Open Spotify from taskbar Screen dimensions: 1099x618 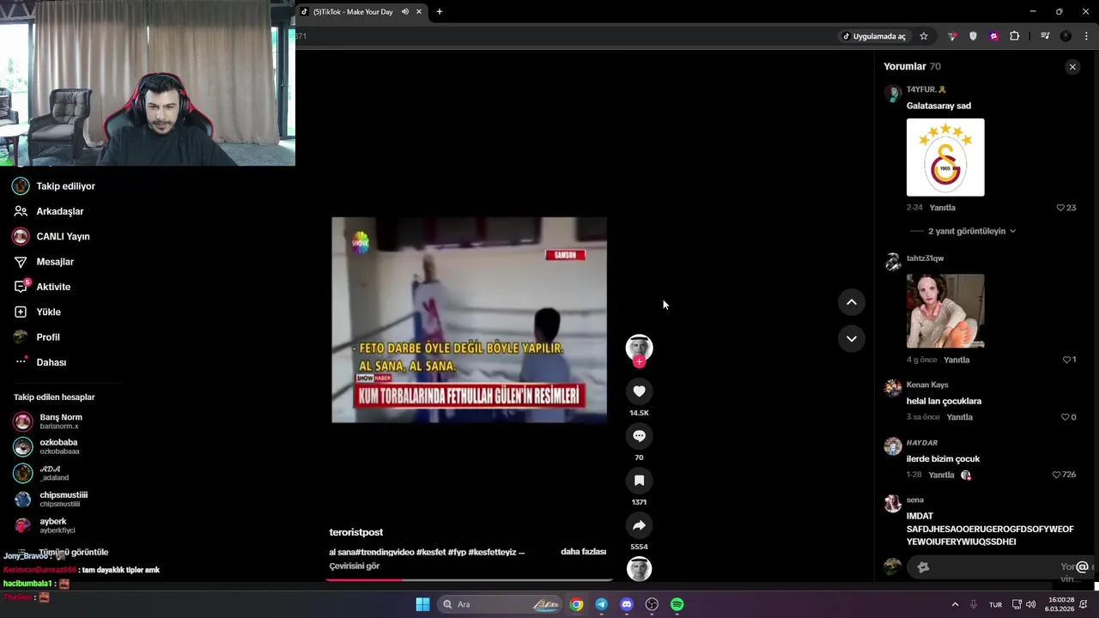click(x=677, y=604)
